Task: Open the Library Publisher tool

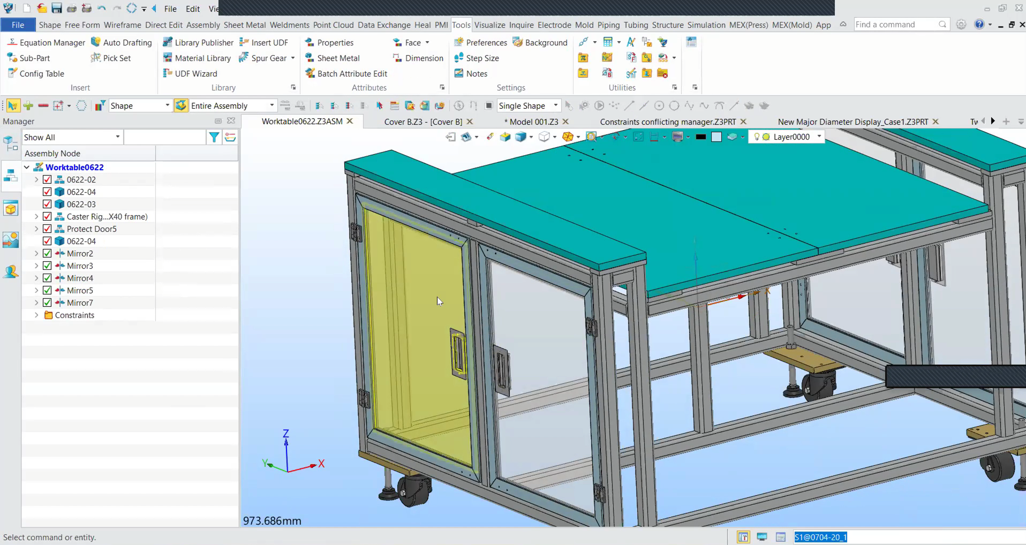Action: [198, 43]
